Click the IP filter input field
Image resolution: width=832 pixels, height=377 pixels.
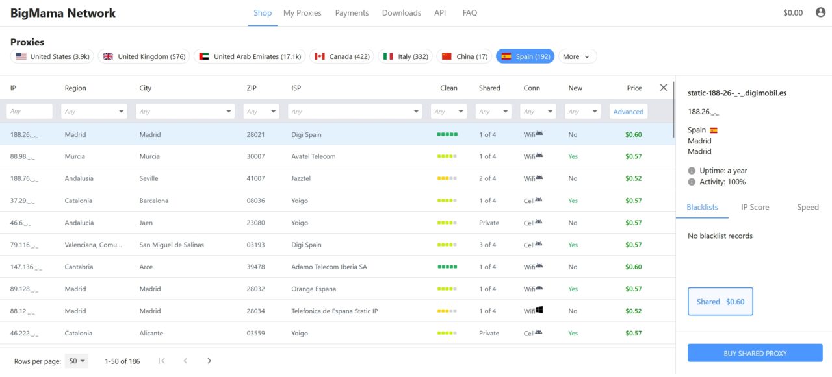pyautogui.click(x=29, y=111)
